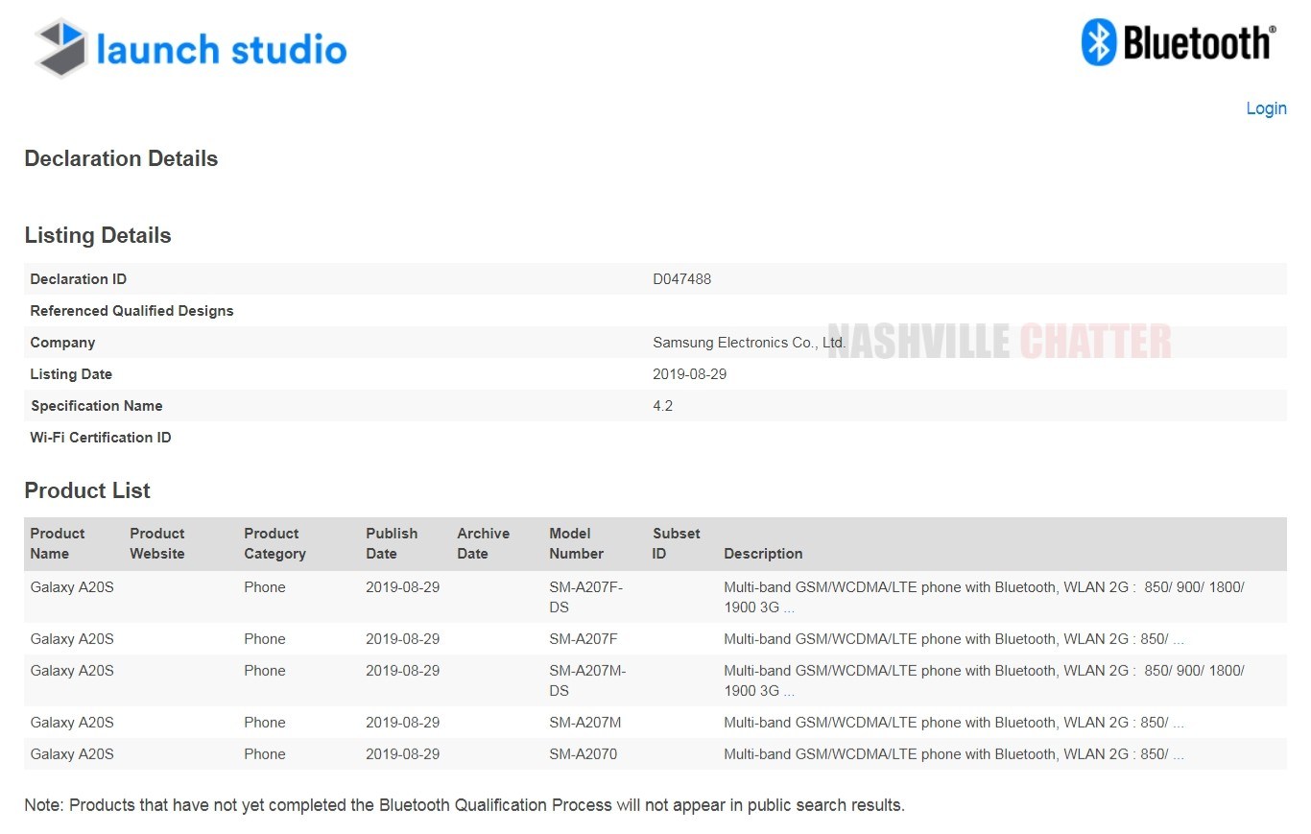Image resolution: width=1311 pixels, height=834 pixels.
Task: Click the Referenced Qualified Designs label
Action: click(x=132, y=311)
